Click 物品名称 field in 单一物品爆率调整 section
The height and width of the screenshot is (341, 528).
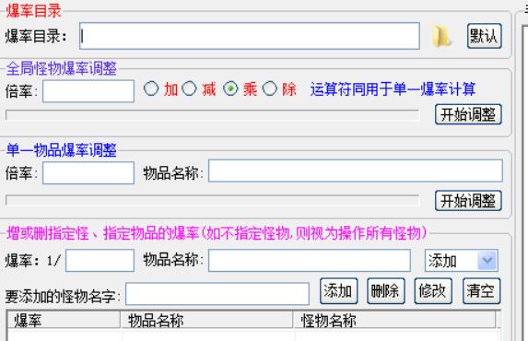pyautogui.click(x=356, y=170)
